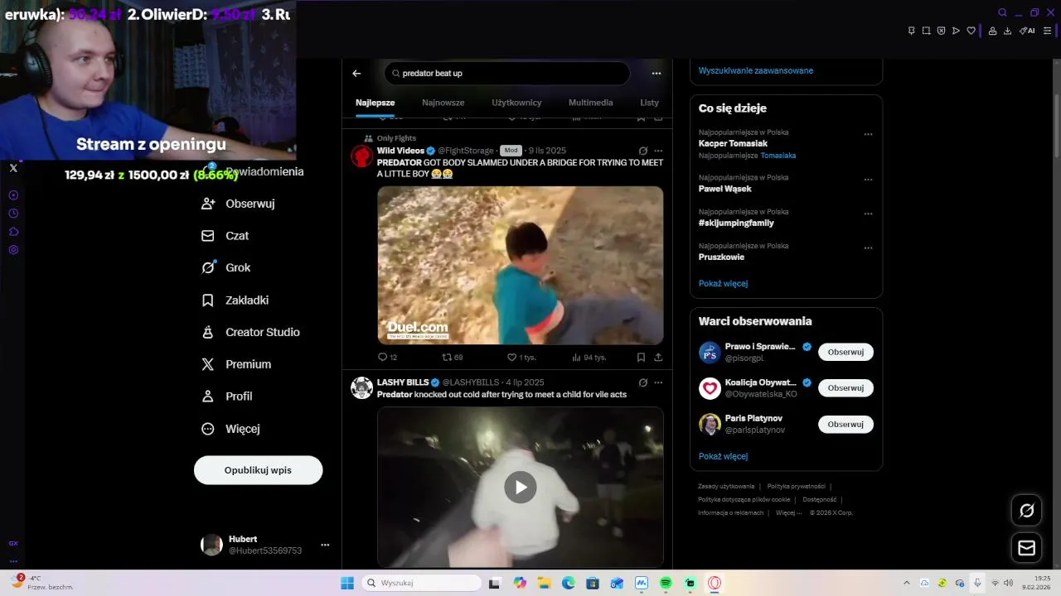The width and height of the screenshot is (1061, 596).
Task: Click the Windows Start button
Action: pyautogui.click(x=347, y=583)
